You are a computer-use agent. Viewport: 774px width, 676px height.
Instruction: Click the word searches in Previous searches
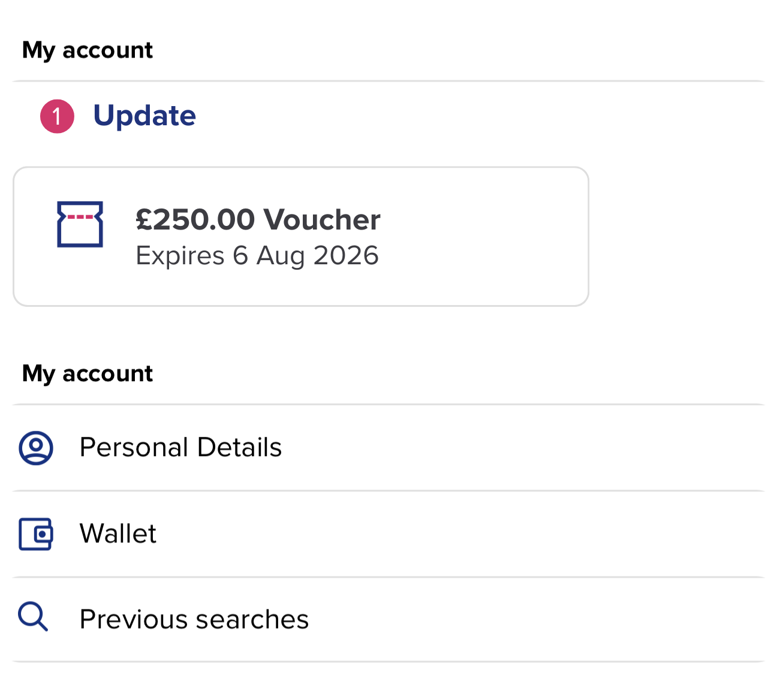tap(252, 620)
